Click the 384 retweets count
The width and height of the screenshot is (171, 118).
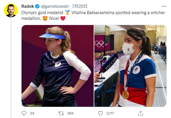pos(70,113)
